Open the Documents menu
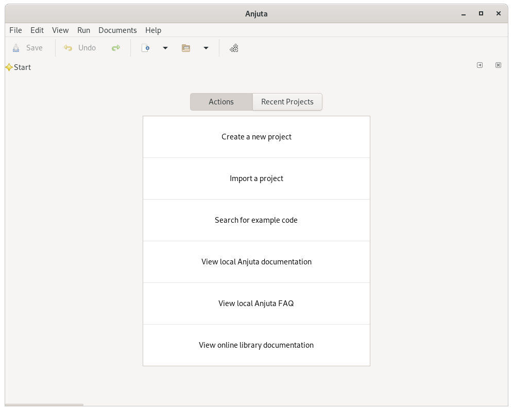 pyautogui.click(x=117, y=30)
